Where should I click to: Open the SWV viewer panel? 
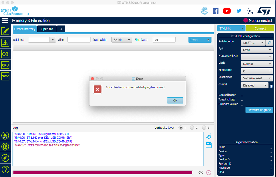[6, 76]
